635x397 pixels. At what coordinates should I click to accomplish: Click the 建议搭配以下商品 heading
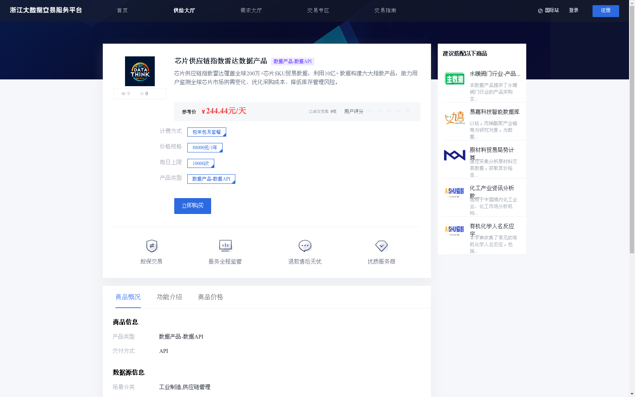click(x=465, y=54)
